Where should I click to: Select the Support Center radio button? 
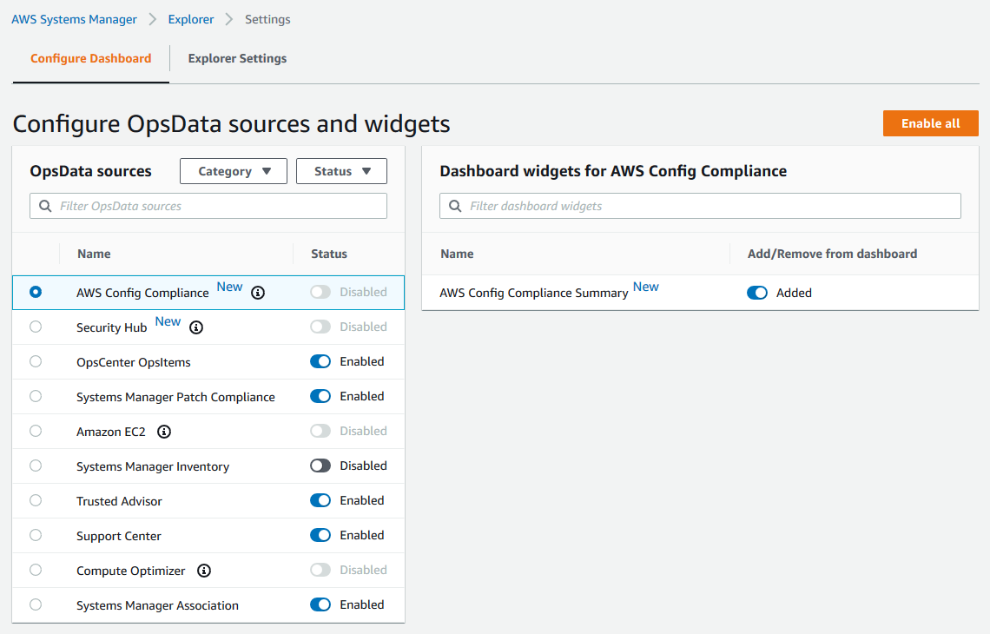point(36,535)
